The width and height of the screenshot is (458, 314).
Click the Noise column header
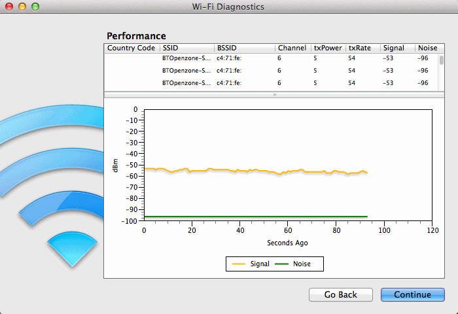(x=429, y=48)
